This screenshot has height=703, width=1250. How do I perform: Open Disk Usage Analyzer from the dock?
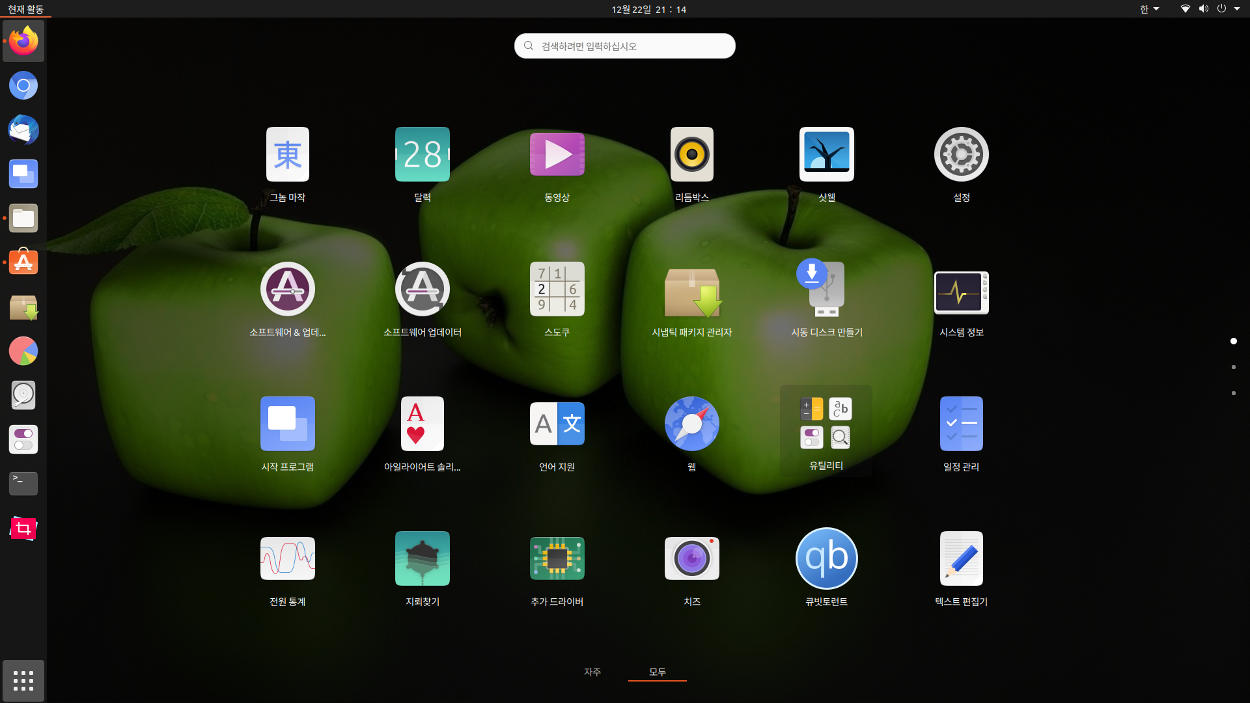pyautogui.click(x=23, y=351)
